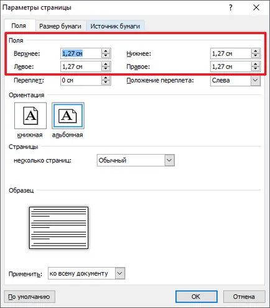Increase the Левое margin with the up arrow
270x308 pixels.
106,64
